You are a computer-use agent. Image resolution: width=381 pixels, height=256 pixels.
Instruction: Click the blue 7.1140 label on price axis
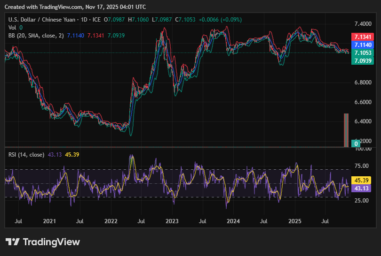pyautogui.click(x=363, y=45)
